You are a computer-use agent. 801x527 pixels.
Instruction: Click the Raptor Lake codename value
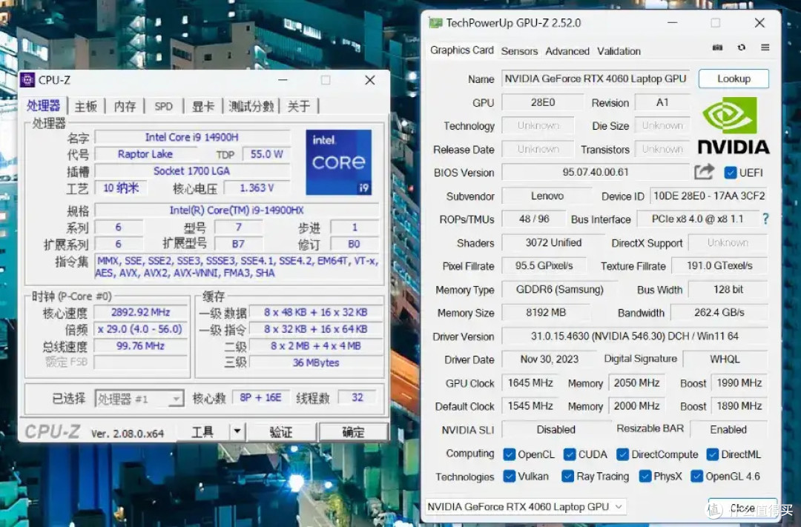click(145, 153)
